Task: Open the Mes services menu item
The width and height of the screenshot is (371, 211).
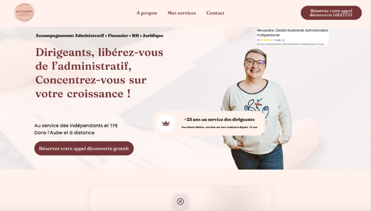Action: (181, 13)
